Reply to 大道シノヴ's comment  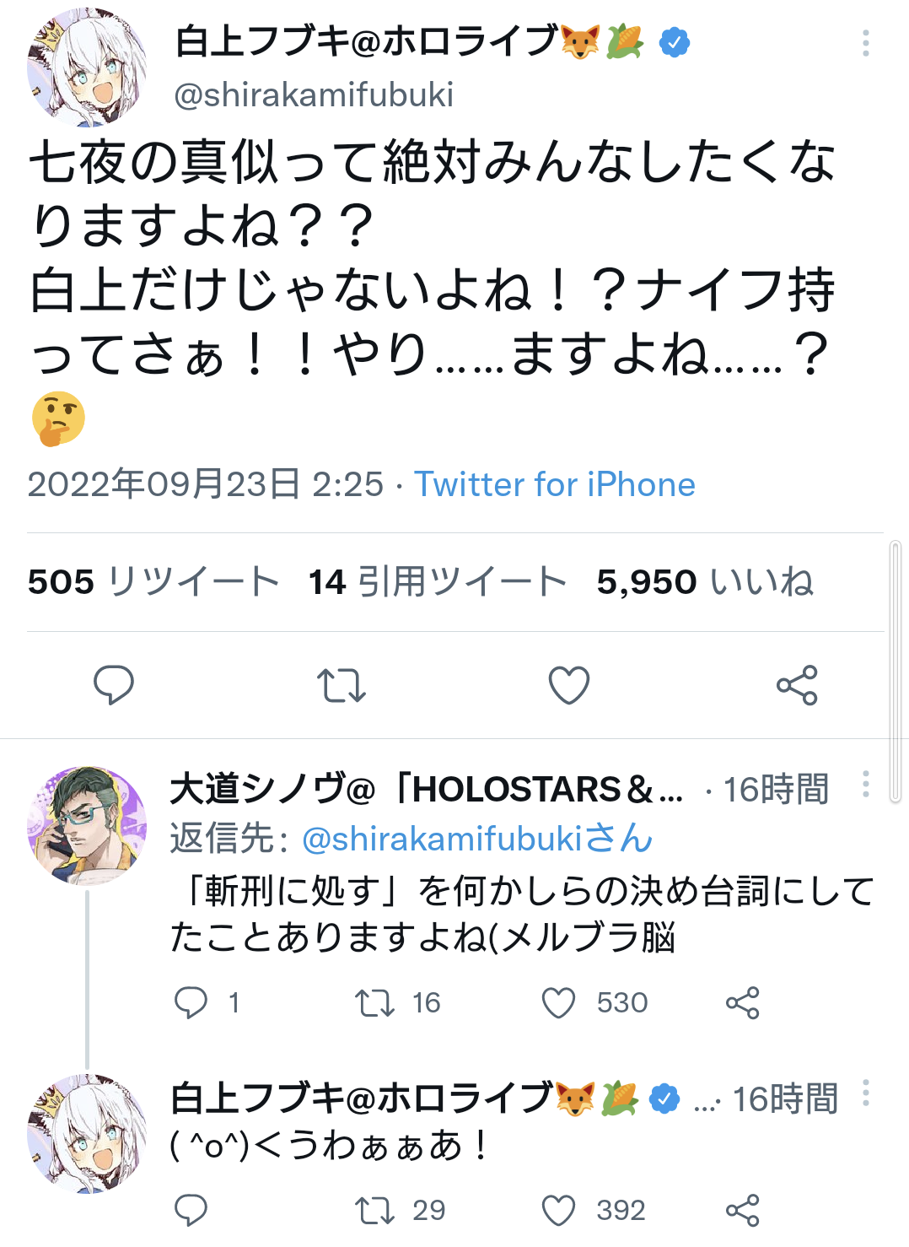pos(191,1002)
